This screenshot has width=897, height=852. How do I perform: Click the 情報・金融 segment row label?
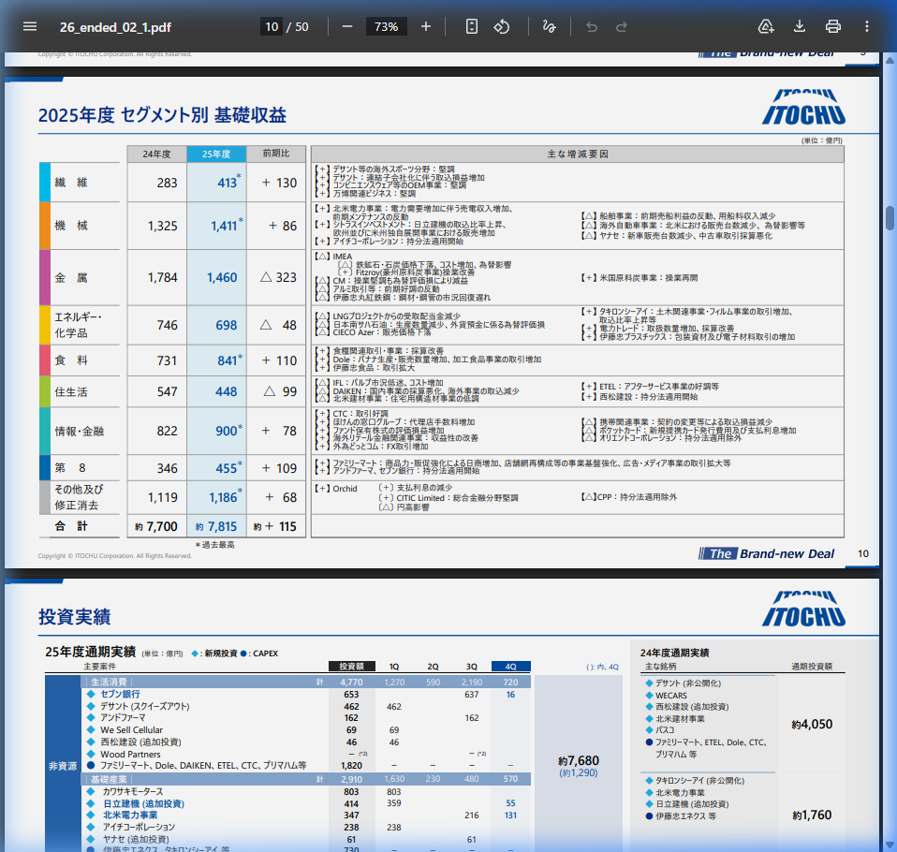79,432
